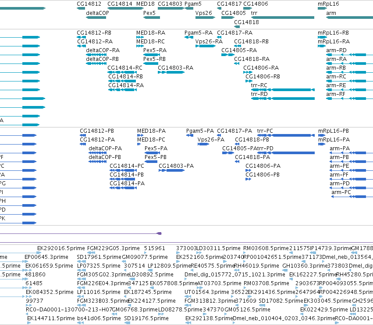The height and width of the screenshot is (325, 373).
Task: Click the mRpL16-PA protein label
Action: [x=334, y=140]
